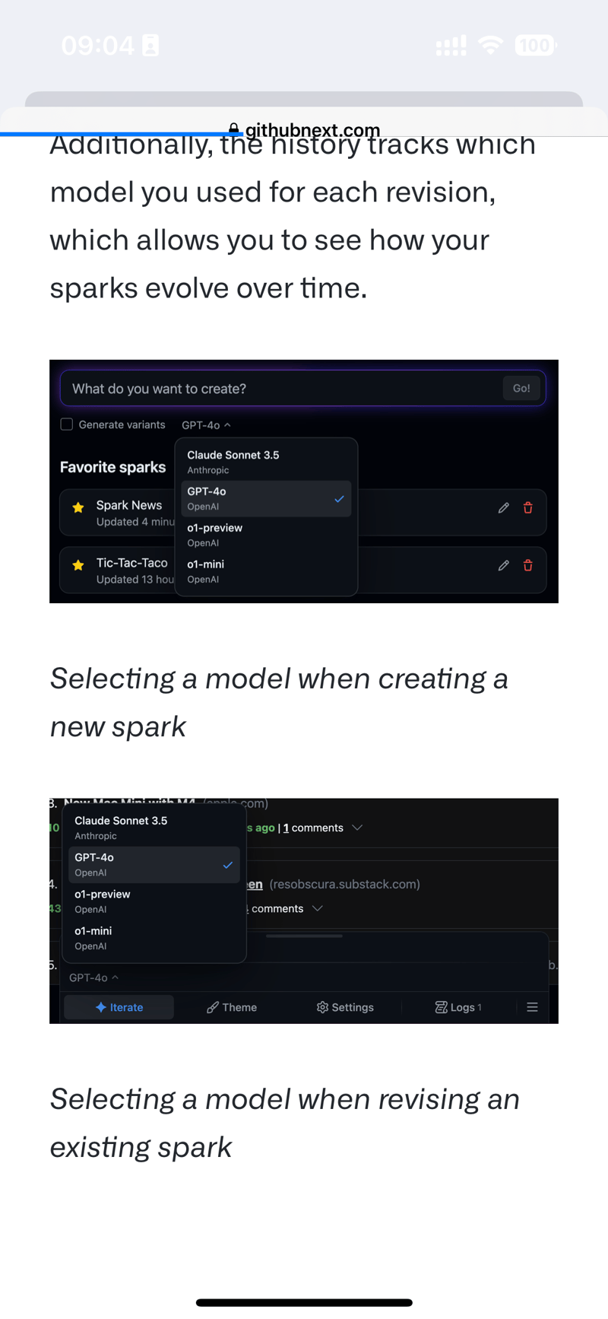Open the GPT-4o model dropdown under the prompt

pos(206,425)
